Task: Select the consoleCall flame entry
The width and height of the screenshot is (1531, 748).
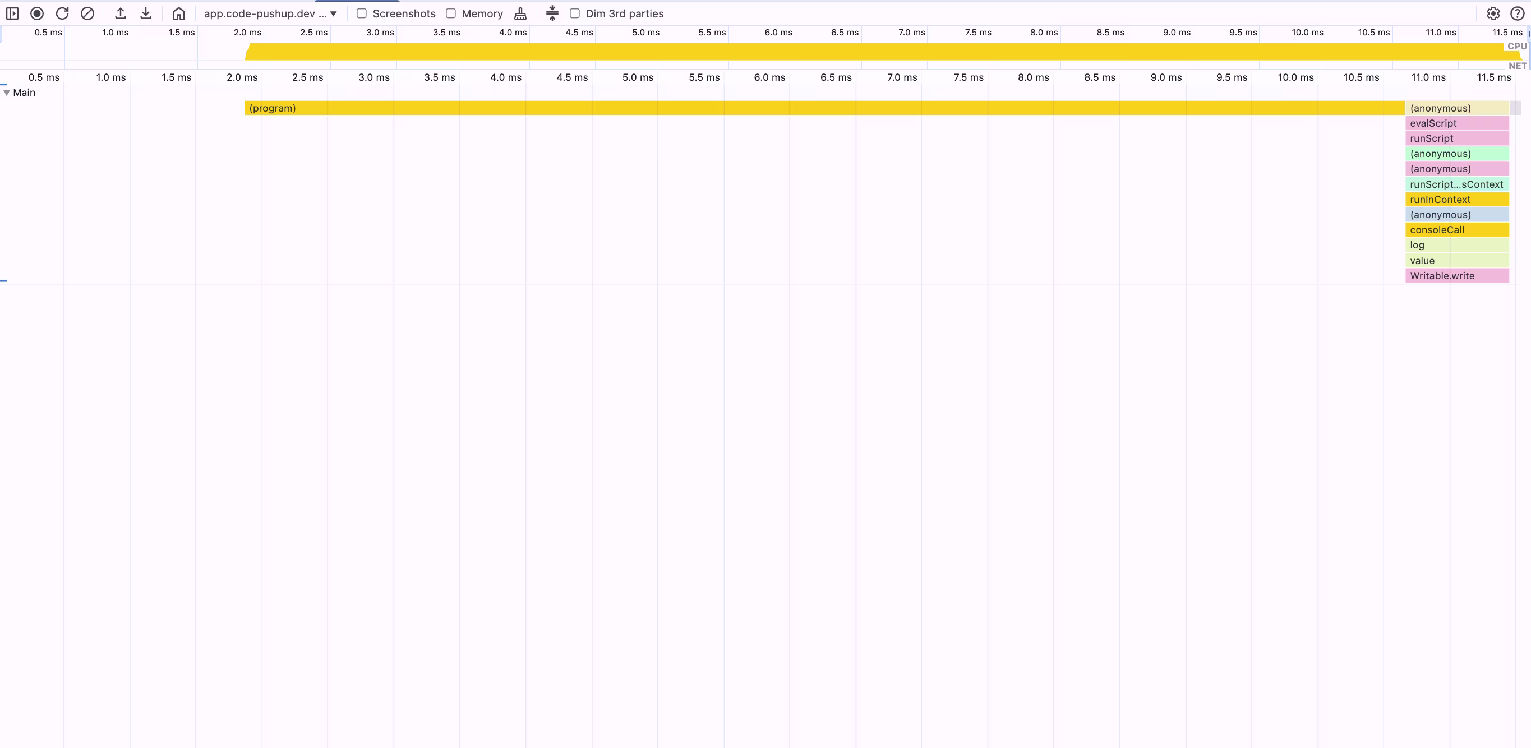Action: tap(1456, 230)
